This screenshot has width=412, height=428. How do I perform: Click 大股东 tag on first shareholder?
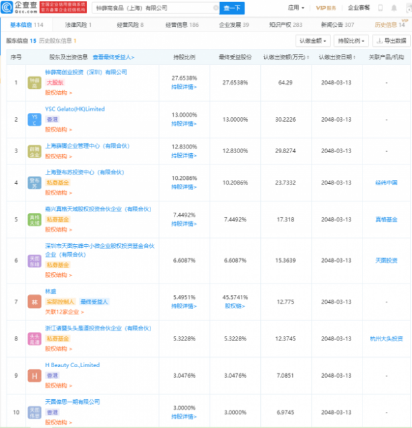[x=55, y=82]
